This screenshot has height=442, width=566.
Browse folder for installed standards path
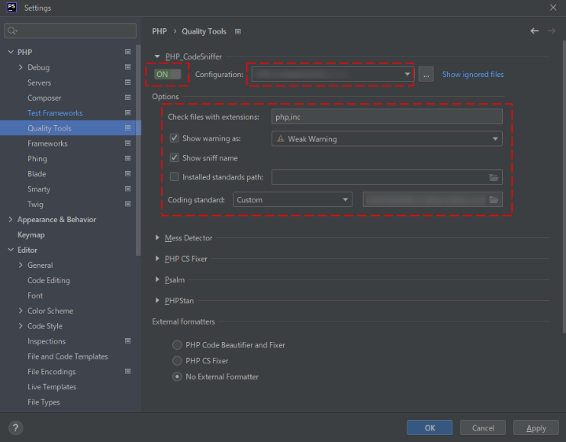[x=494, y=177]
